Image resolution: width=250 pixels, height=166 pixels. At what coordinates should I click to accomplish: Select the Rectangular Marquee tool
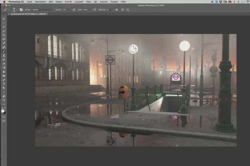[x=4, y=23]
